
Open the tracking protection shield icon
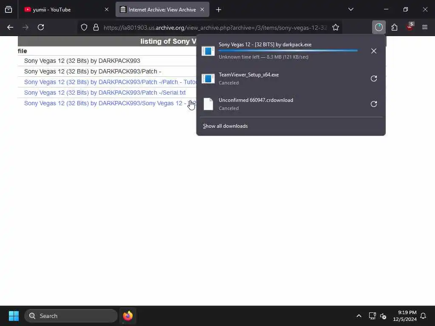84,28
